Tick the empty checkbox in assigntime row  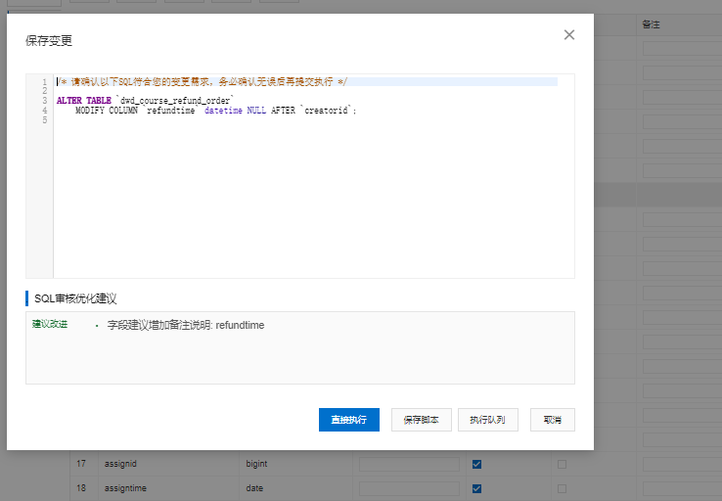pyautogui.click(x=562, y=488)
